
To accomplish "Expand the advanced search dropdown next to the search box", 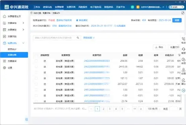I will (89, 38).
